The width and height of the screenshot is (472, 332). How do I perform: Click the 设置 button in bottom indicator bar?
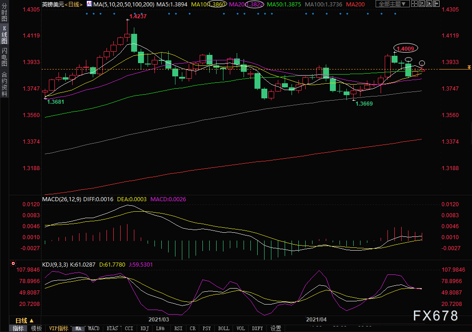point(276,328)
